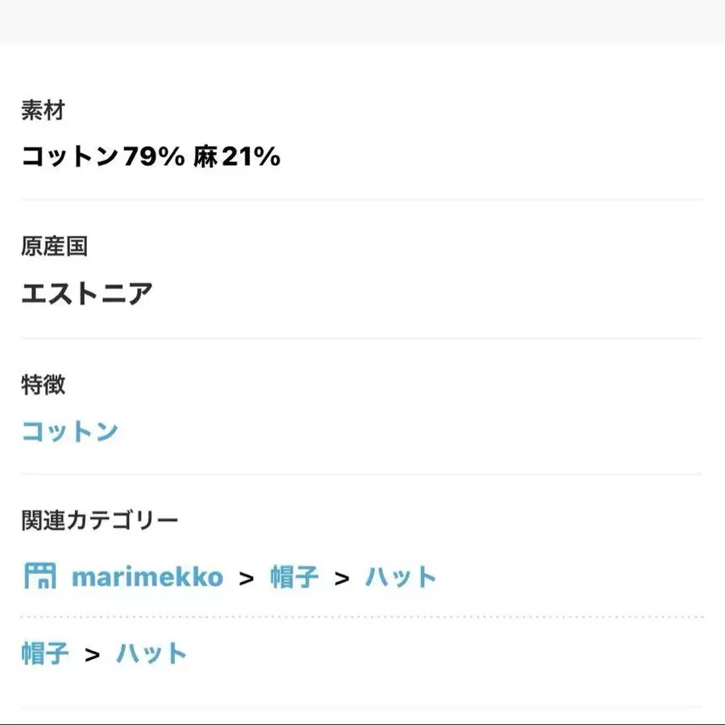
Task: Select the 素材 section label
Action: (x=43, y=110)
